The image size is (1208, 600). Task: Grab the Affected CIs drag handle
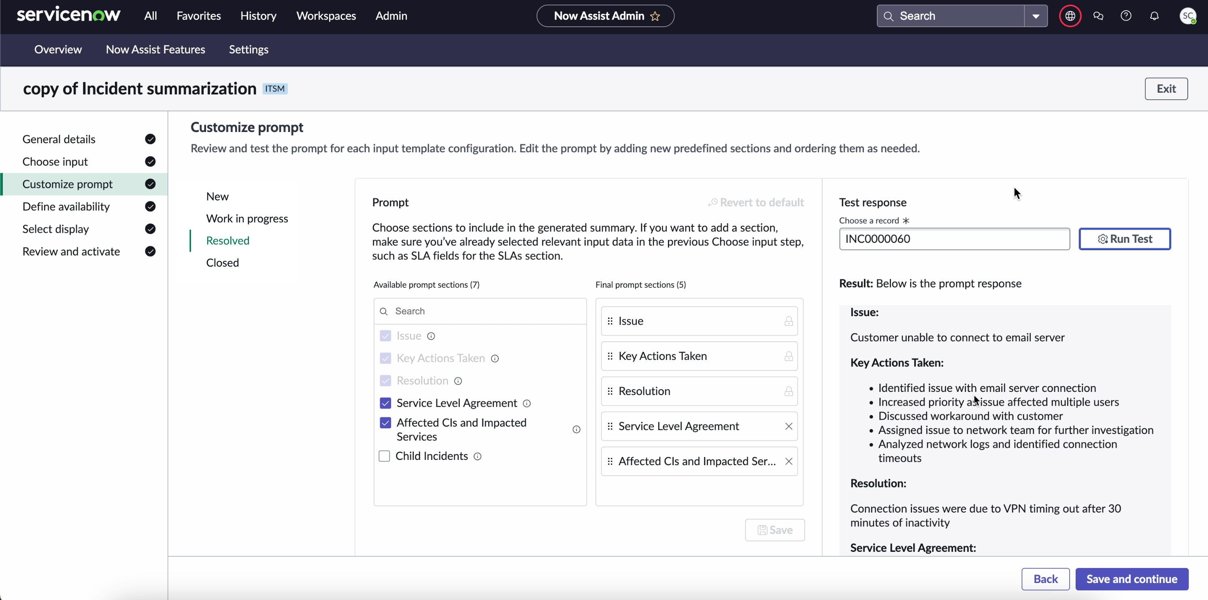click(610, 462)
